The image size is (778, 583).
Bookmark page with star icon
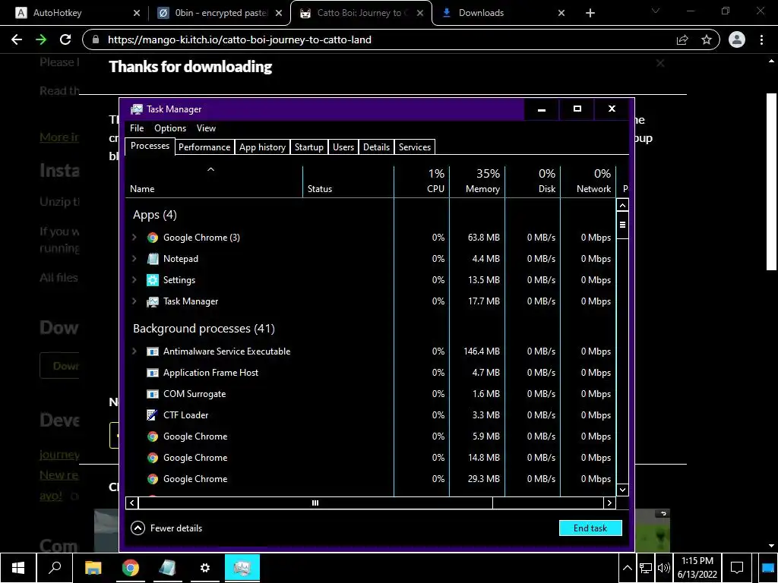click(x=707, y=39)
